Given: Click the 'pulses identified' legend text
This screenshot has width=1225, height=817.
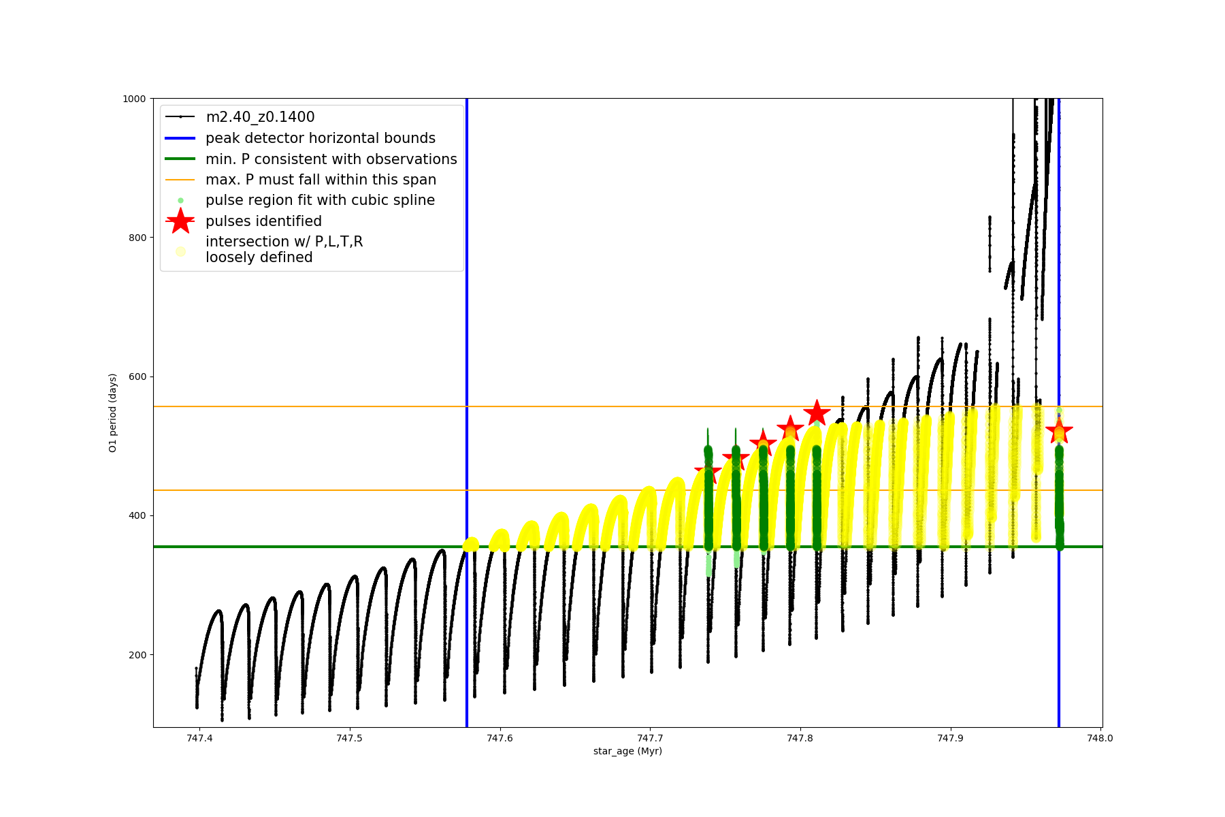Looking at the screenshot, I should pyautogui.click(x=263, y=221).
